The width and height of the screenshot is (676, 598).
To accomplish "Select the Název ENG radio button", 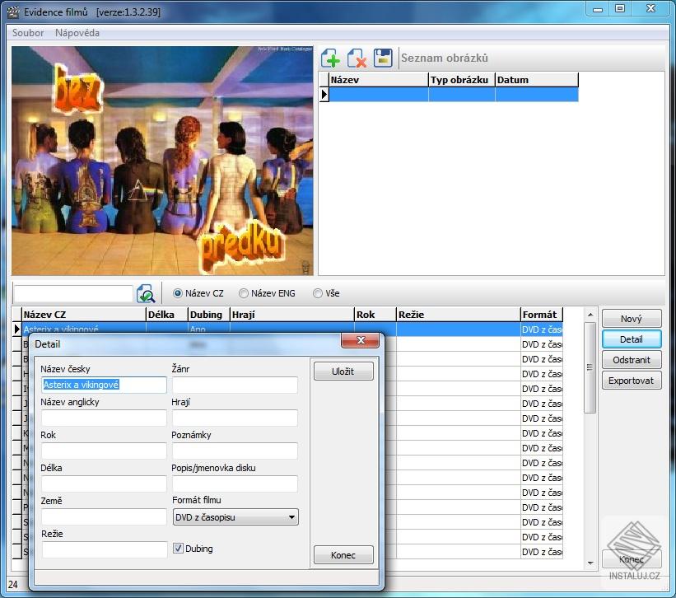I will (x=243, y=293).
